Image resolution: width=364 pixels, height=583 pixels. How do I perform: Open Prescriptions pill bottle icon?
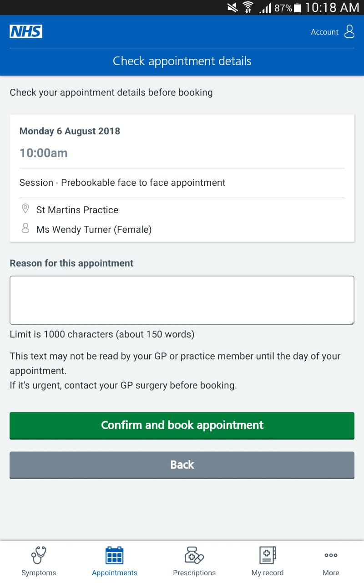point(194,555)
